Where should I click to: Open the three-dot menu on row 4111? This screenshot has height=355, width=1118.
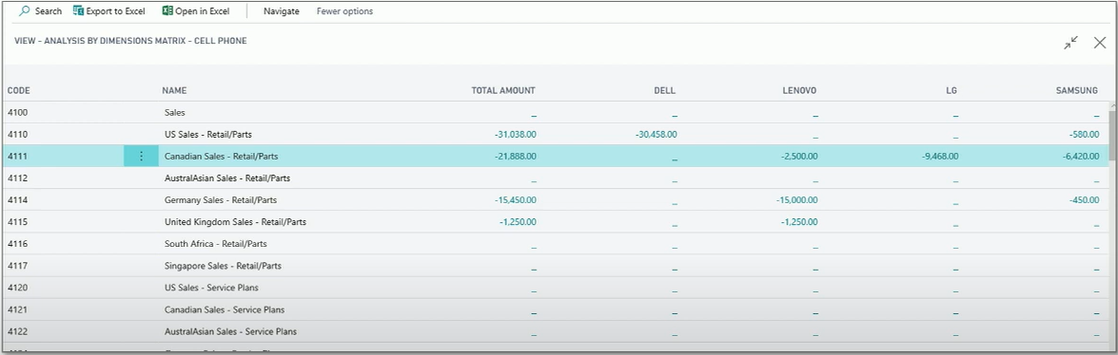[141, 156]
